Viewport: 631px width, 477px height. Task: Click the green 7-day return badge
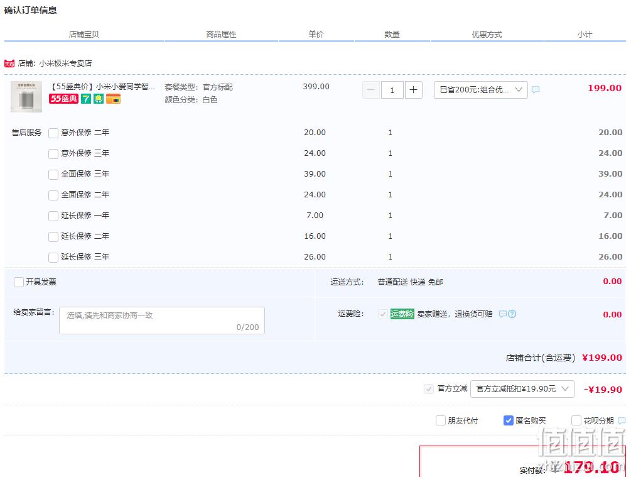click(x=86, y=99)
